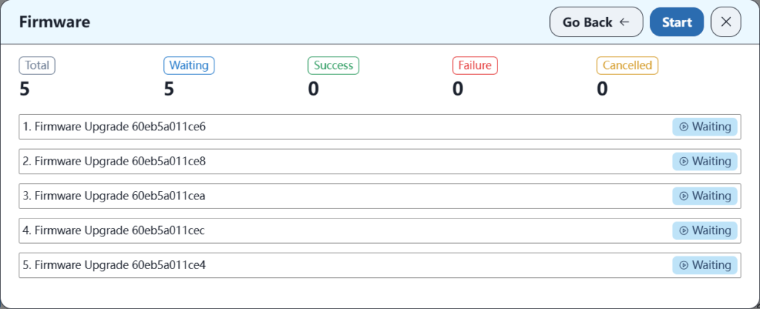Click the Start button
Image resolution: width=760 pixels, height=309 pixels.
676,22
